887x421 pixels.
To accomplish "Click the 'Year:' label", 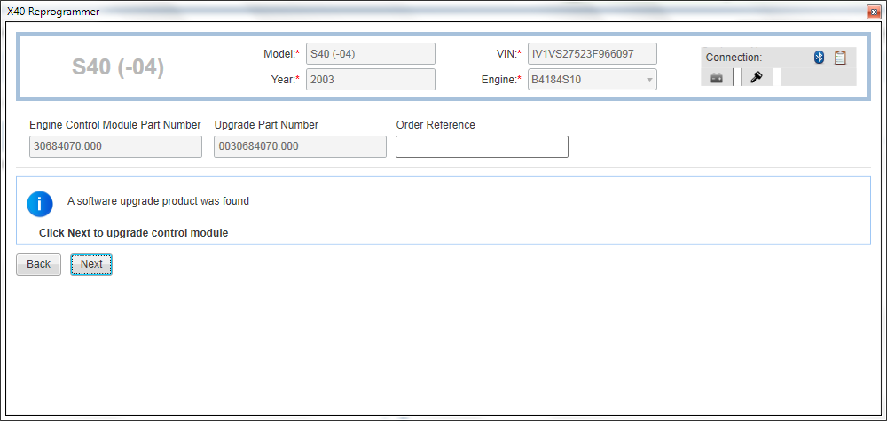I will click(285, 80).
